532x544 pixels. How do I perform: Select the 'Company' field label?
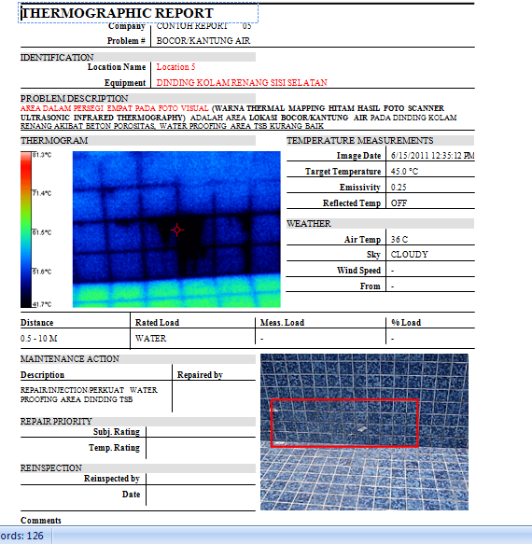pos(126,26)
